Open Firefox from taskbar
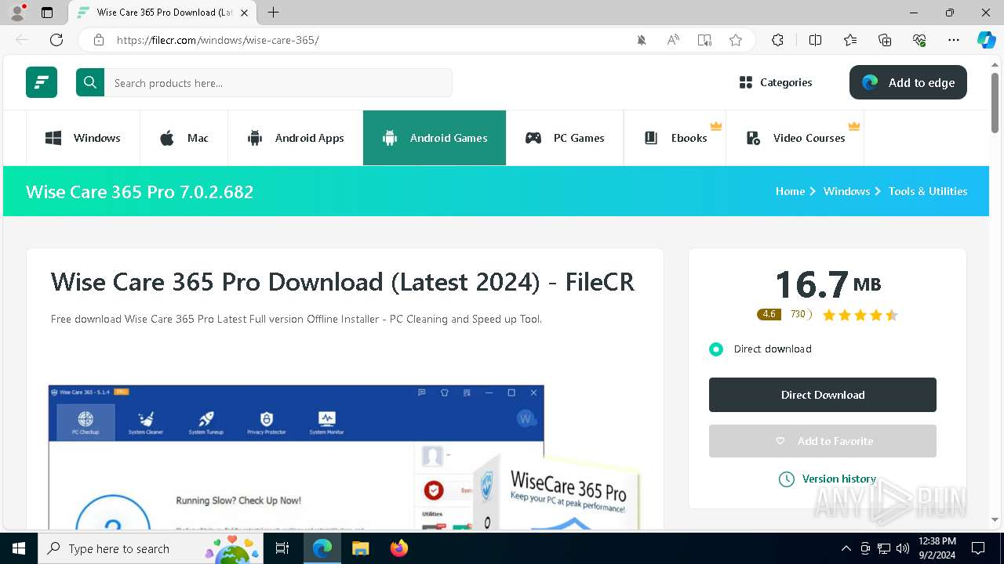 click(x=399, y=548)
